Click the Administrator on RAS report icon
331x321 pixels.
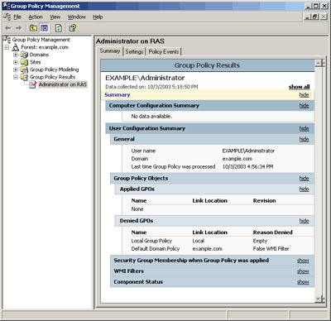(33, 84)
